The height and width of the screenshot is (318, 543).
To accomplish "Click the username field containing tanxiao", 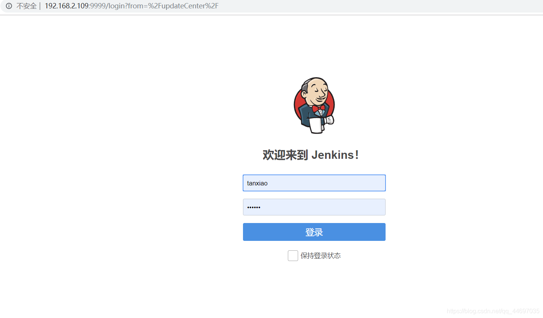I will click(314, 183).
